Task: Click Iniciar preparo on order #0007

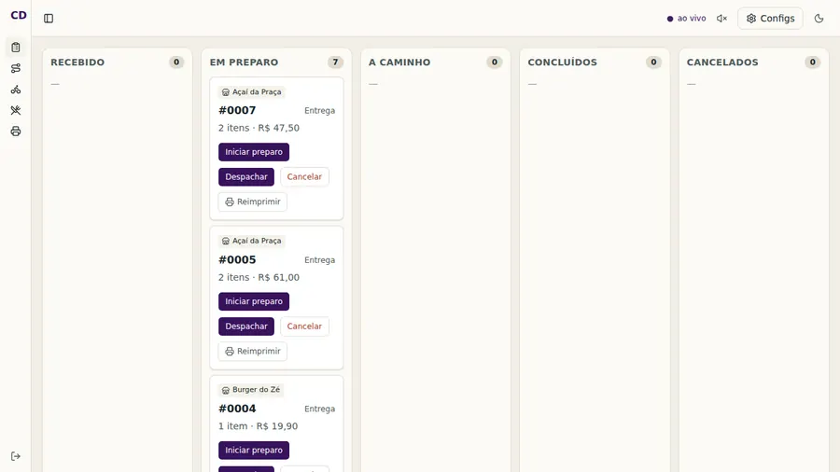Action: pyautogui.click(x=254, y=152)
